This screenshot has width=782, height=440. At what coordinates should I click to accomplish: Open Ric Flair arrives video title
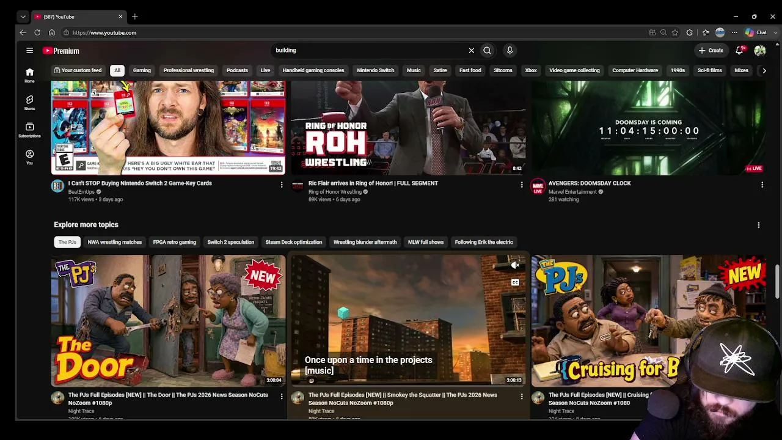coord(373,183)
